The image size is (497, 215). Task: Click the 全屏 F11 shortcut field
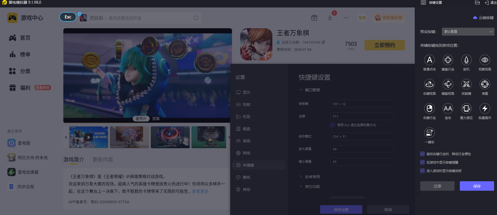(x=362, y=116)
